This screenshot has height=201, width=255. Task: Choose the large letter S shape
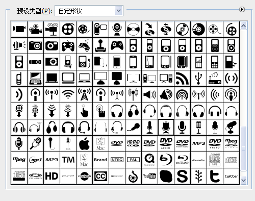[182, 176]
